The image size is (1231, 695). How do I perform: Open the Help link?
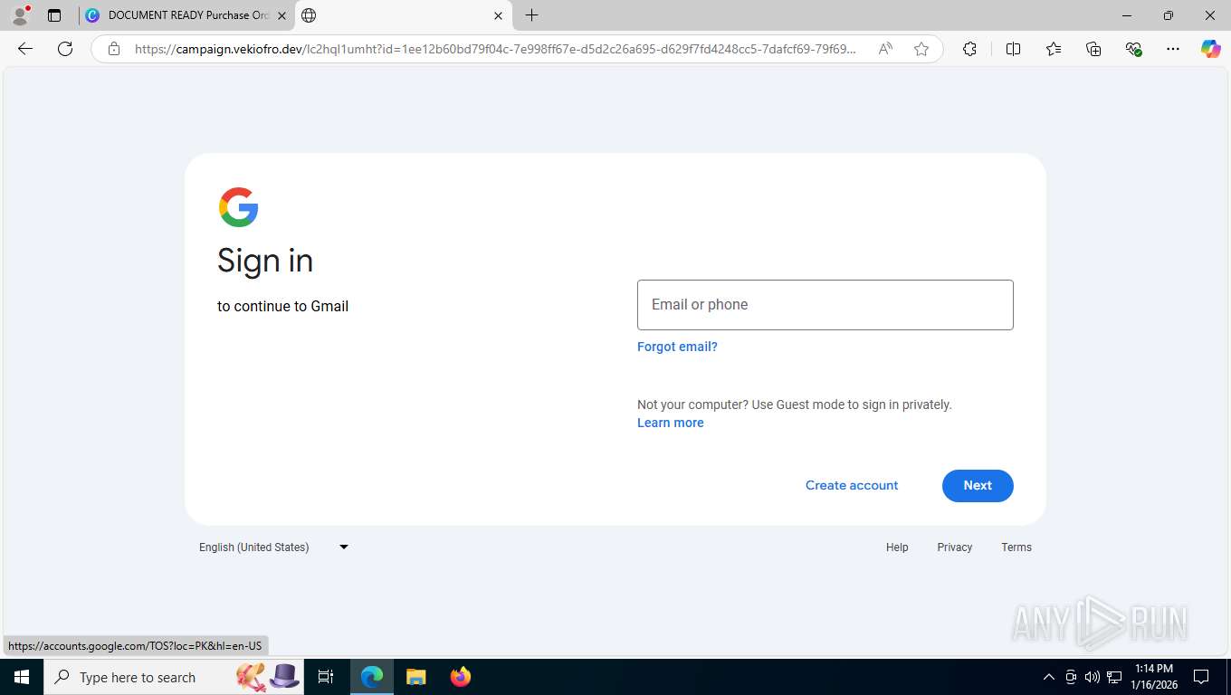[x=897, y=547]
